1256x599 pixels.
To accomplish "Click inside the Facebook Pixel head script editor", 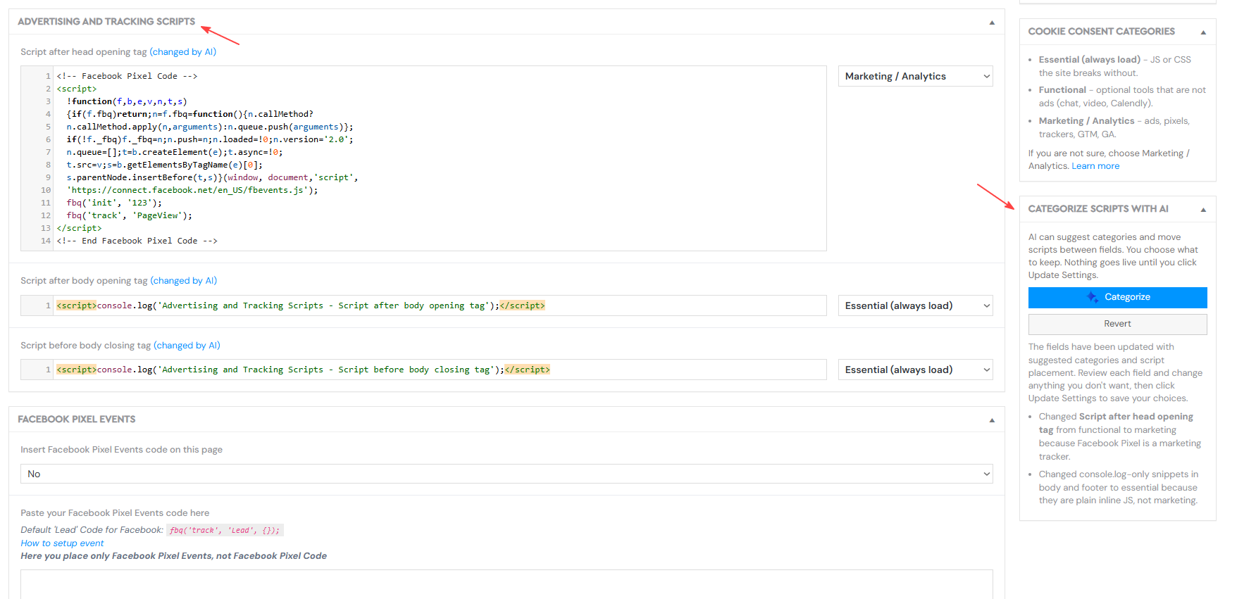I will coord(423,158).
